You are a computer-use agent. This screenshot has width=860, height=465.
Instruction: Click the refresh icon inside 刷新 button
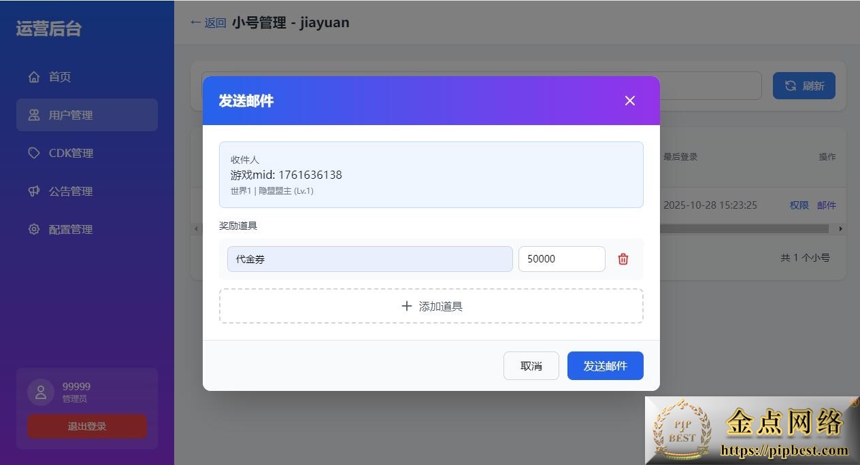[x=790, y=86]
